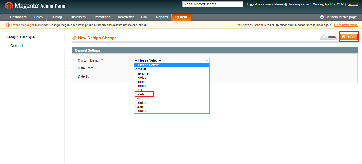Viewport: 362px width, 164px height.
Task: Open the CMS menu
Action: 145,17
